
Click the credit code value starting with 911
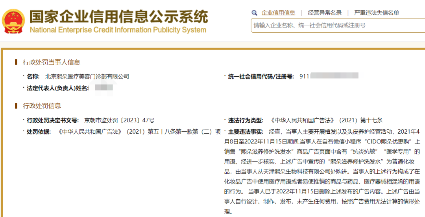click(329, 76)
